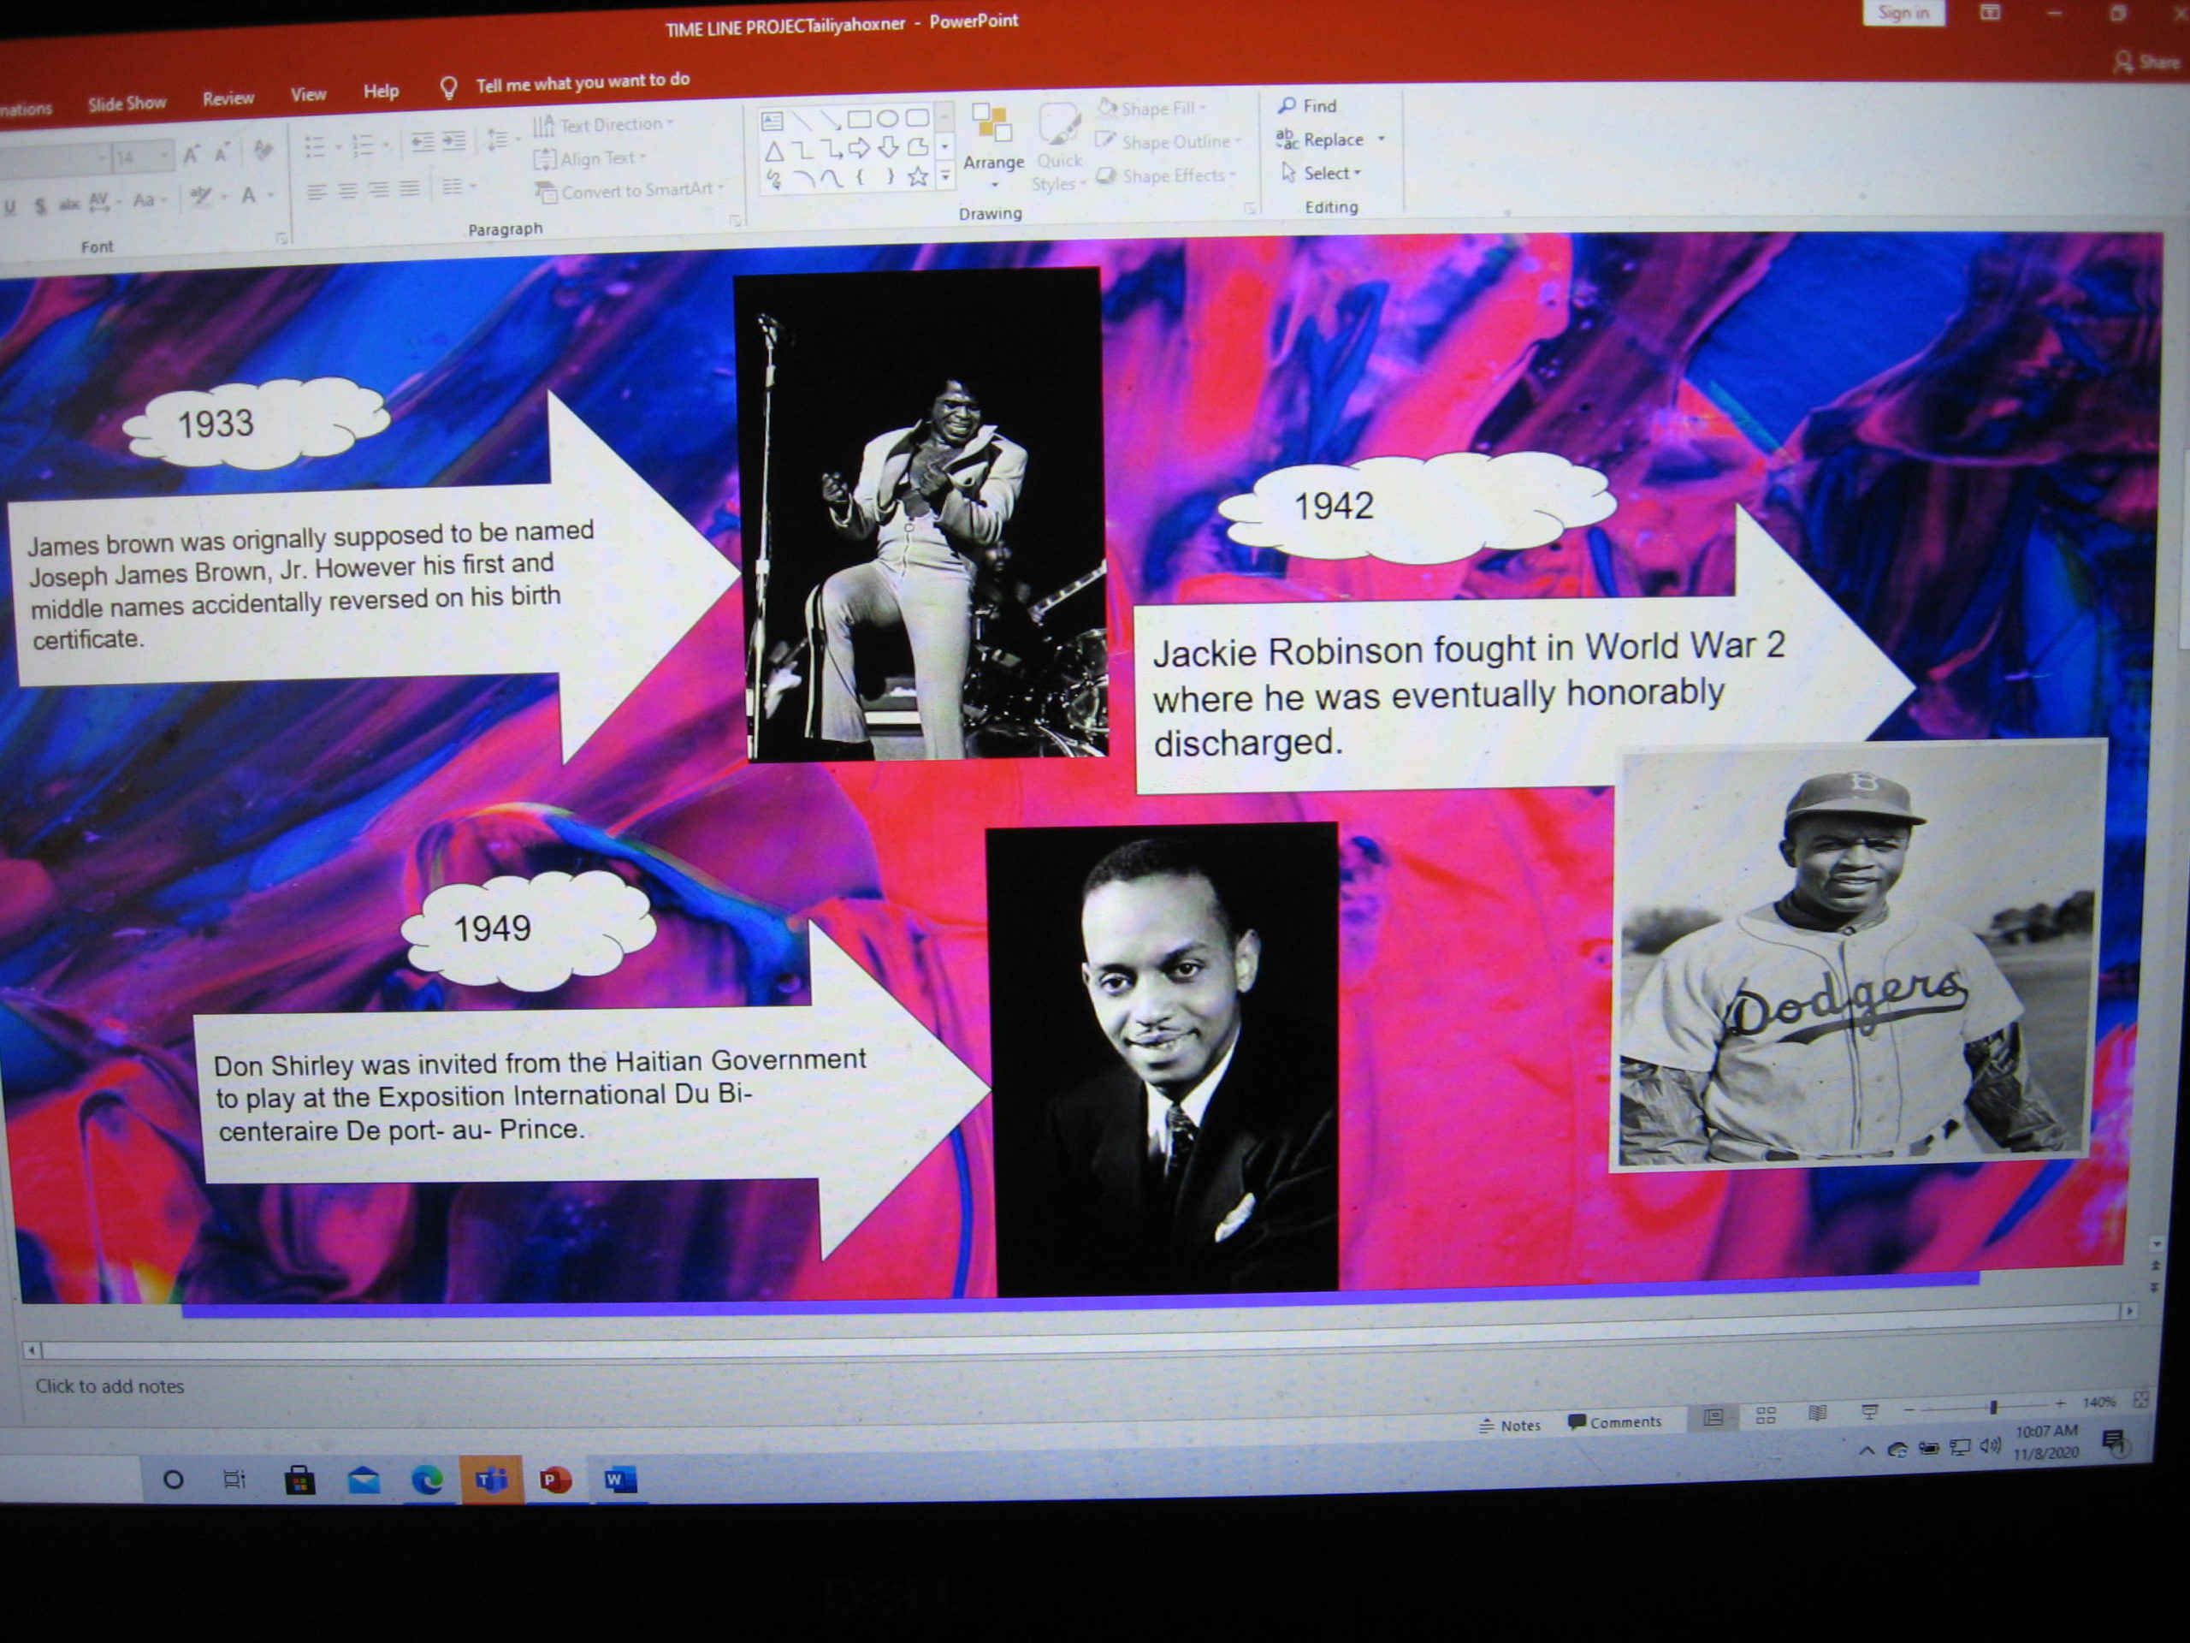Screen dimensions: 2190x1643
Task: Select the right arrow shape in gallery
Action: (x=858, y=149)
